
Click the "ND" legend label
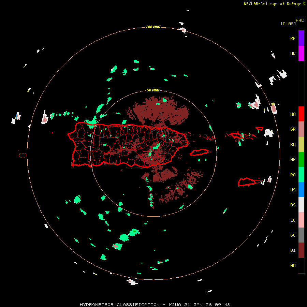293,266
